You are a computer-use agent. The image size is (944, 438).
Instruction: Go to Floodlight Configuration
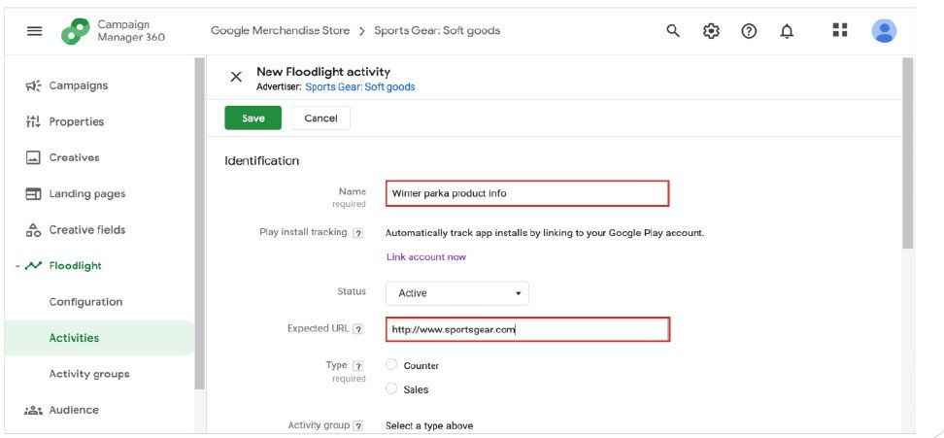coord(85,302)
